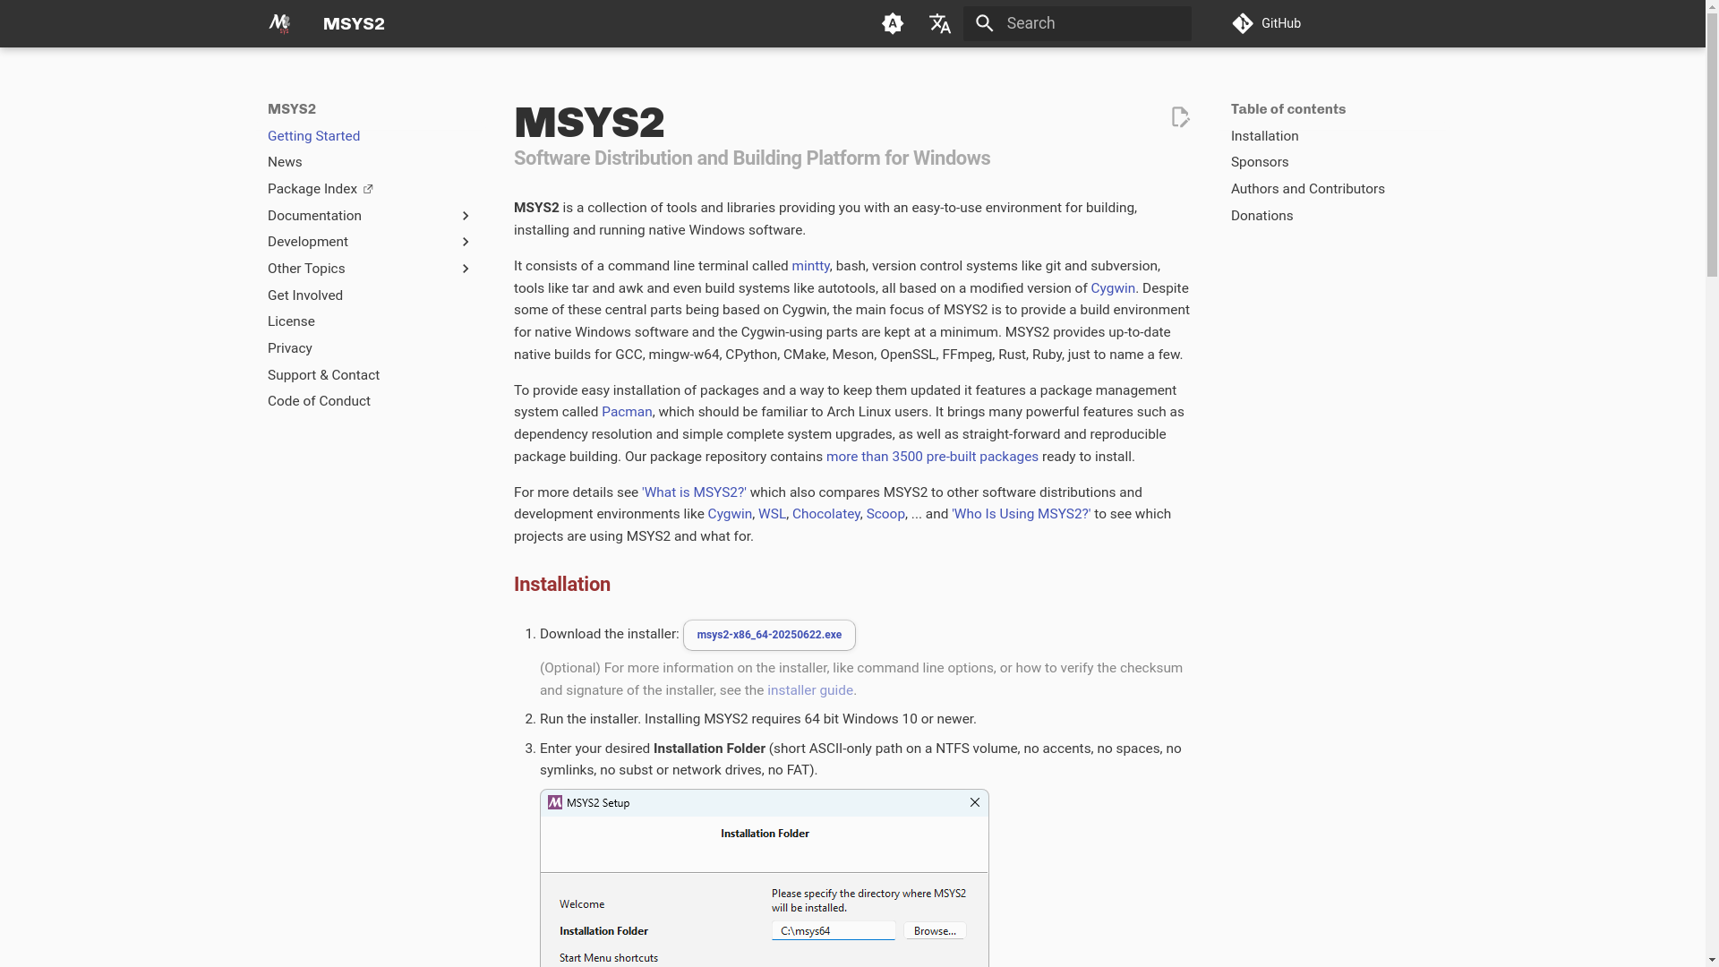
Task: Click the MSYS2 logo icon in header
Action: pos(279,23)
